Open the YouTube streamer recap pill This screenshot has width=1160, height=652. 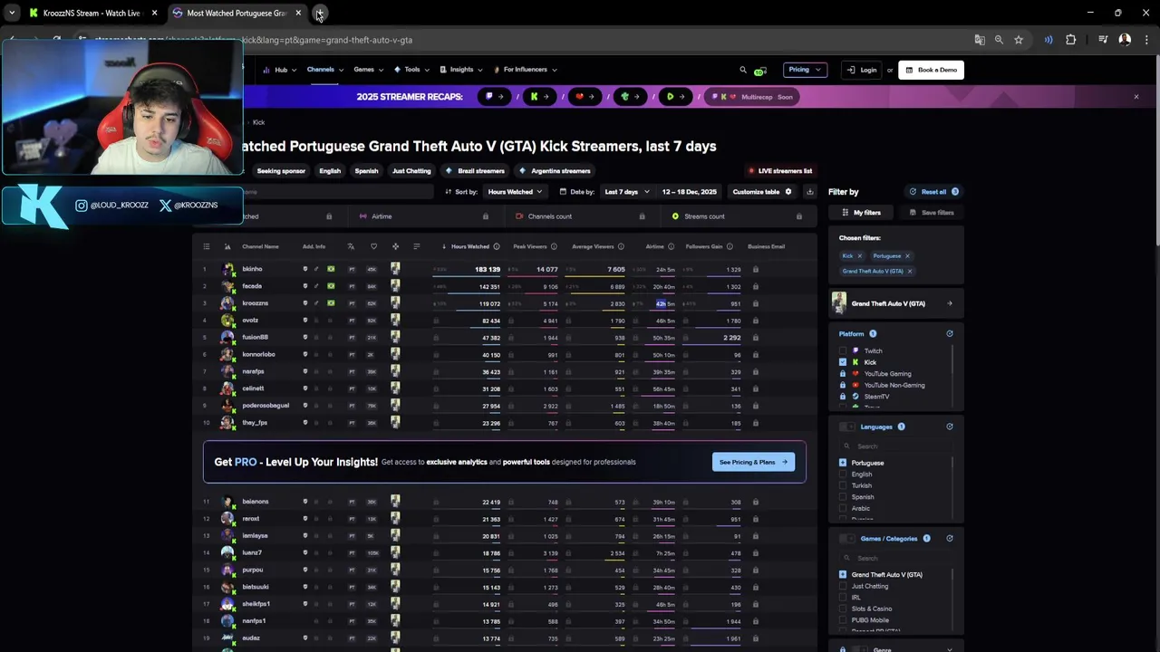point(585,97)
